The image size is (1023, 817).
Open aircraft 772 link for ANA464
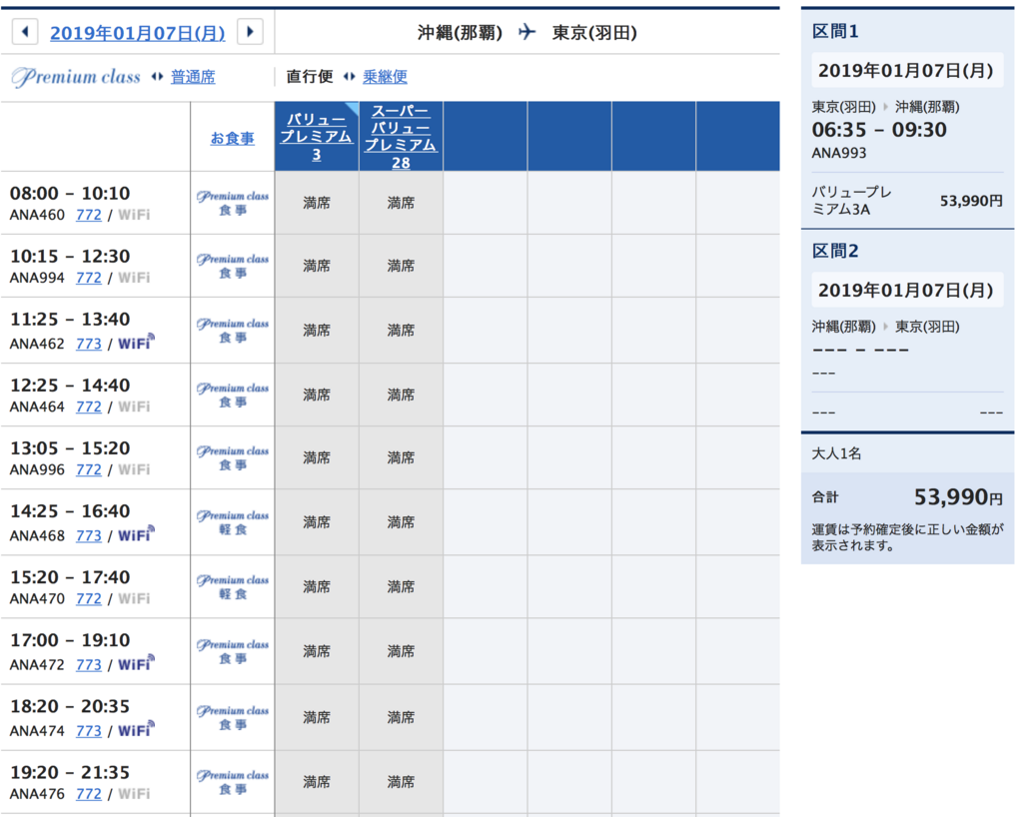(x=89, y=407)
